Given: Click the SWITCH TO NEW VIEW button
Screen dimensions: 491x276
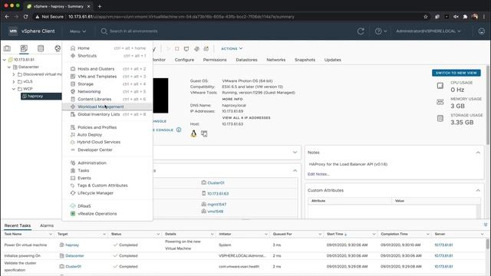Looking at the screenshot, I should [x=456, y=73].
